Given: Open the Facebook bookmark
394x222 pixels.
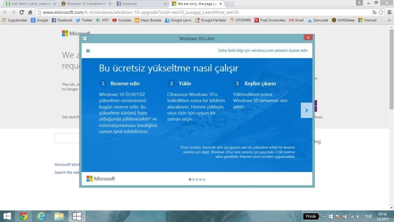Looking at the screenshot, I should pyautogui.click(x=62, y=20).
